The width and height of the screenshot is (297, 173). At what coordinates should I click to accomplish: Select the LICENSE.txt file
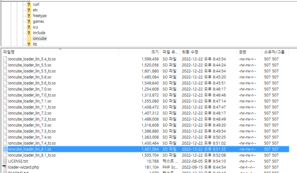pyautogui.click(x=18, y=161)
